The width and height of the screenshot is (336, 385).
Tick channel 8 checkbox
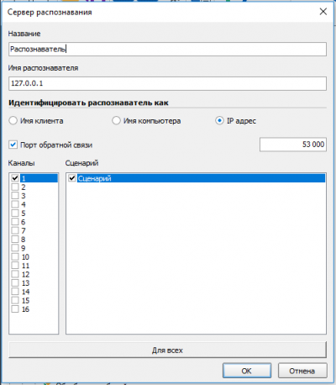15,240
